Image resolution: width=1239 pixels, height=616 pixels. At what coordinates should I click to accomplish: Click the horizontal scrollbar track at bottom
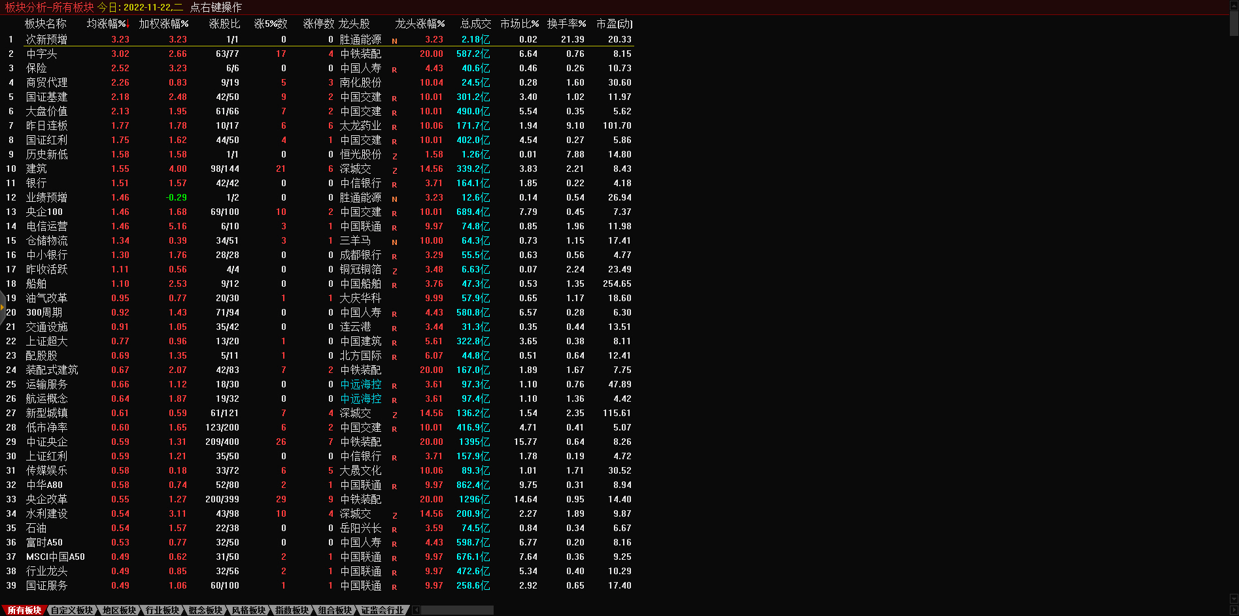tap(458, 610)
